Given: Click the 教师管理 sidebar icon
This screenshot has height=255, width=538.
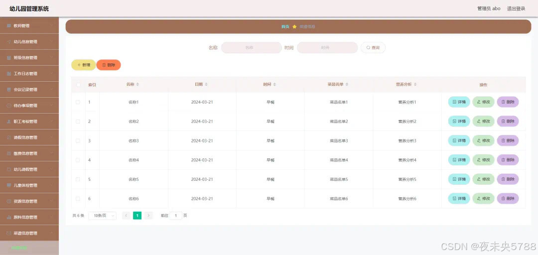Looking at the screenshot, I should [9, 26].
